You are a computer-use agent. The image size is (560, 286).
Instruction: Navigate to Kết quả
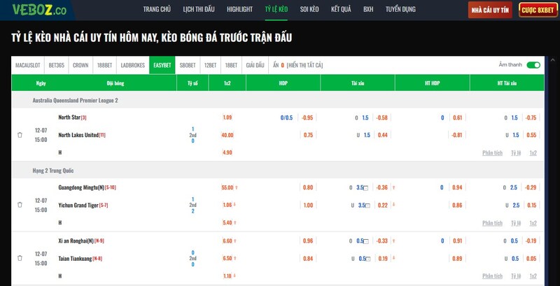tap(341, 9)
